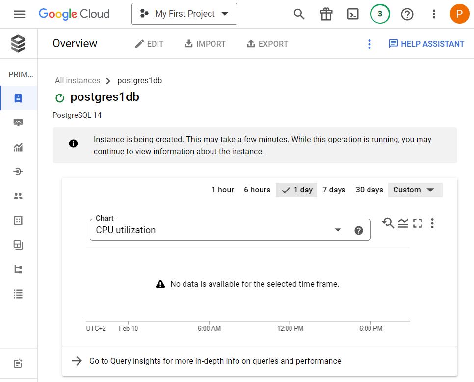The height and width of the screenshot is (382, 474).
Task: Click the 'No data is available' message
Action: 255,284
